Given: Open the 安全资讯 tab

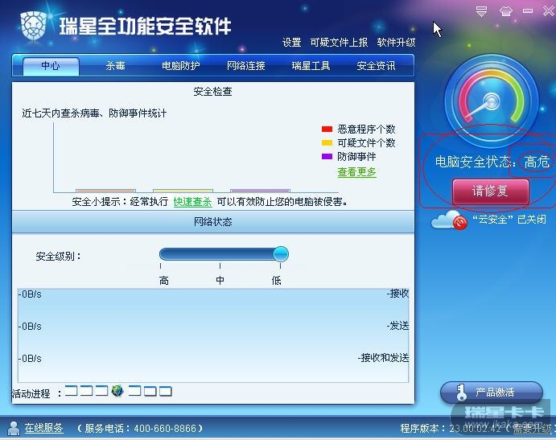Looking at the screenshot, I should (x=376, y=66).
